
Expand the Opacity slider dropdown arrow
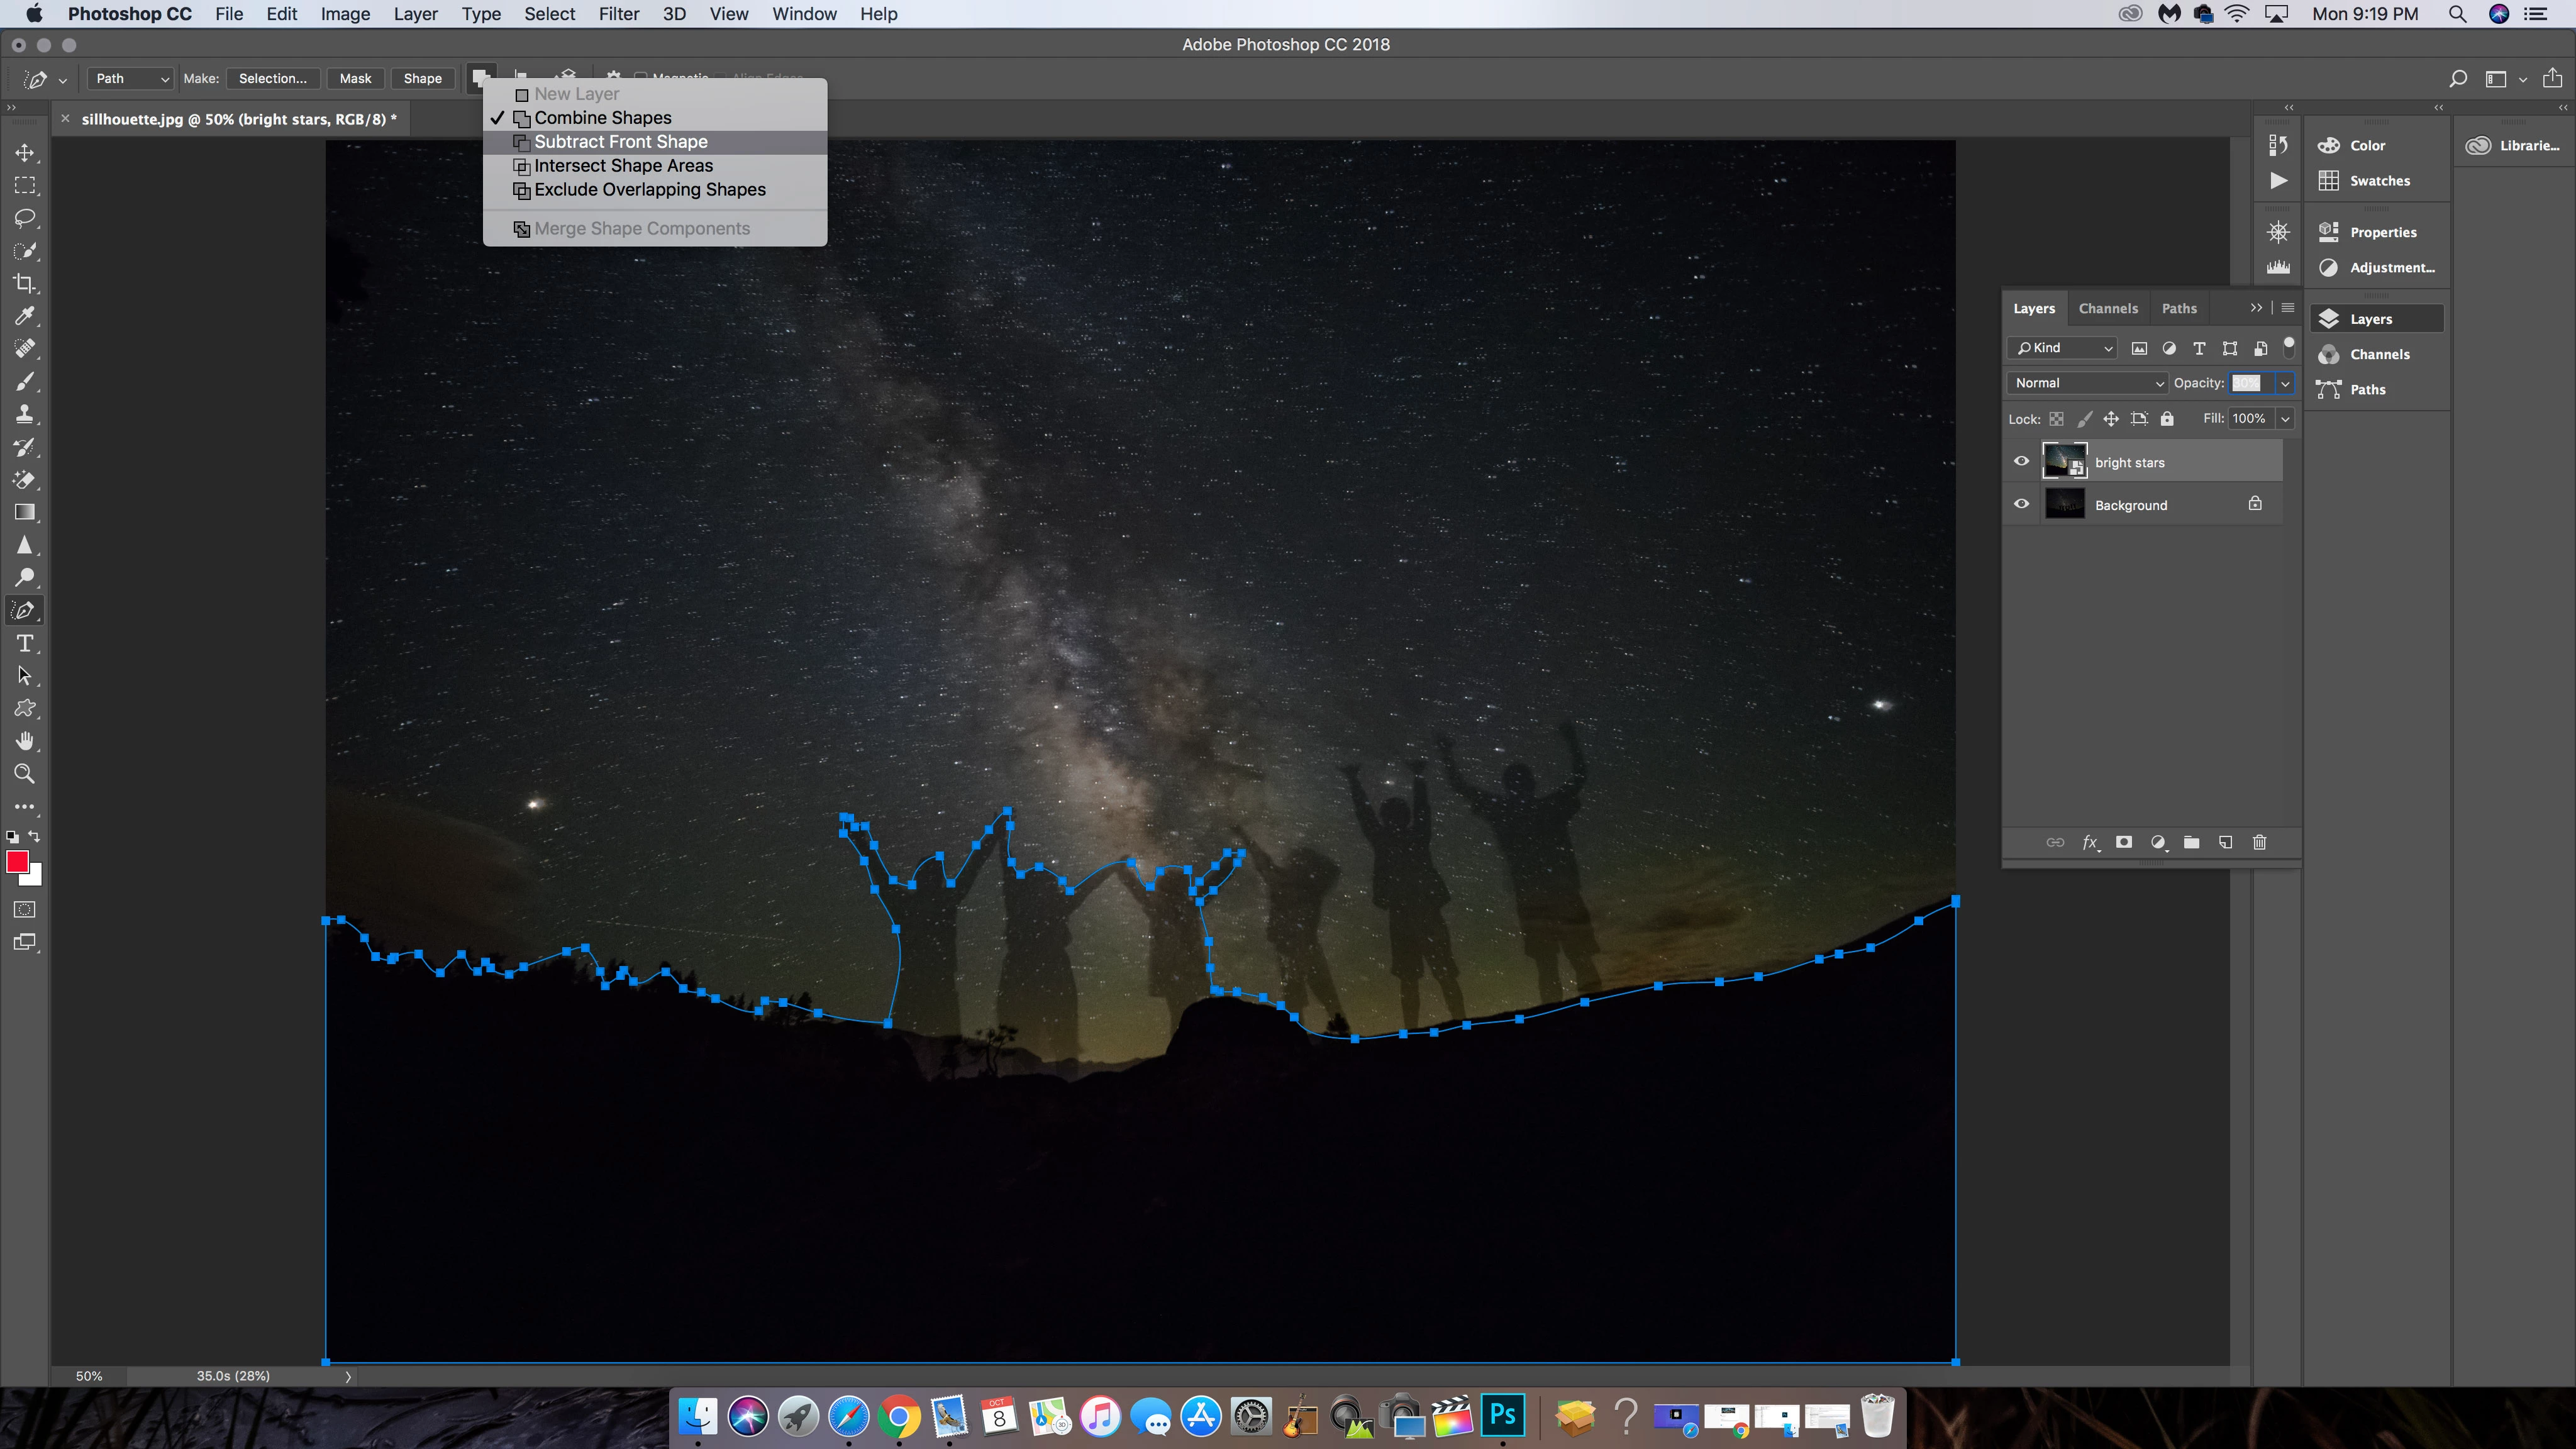[x=2285, y=383]
